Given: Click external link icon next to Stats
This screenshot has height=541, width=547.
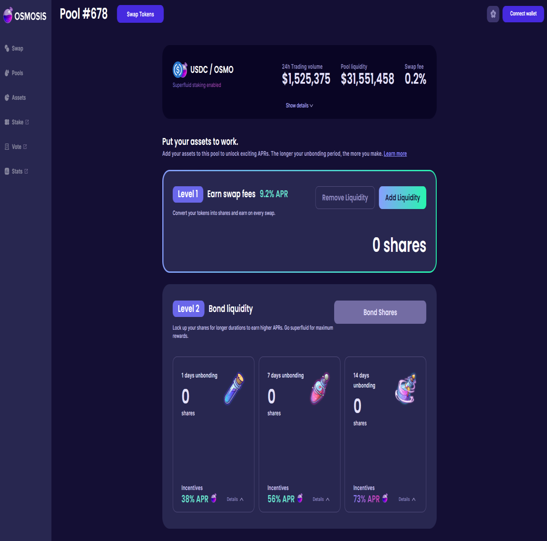Looking at the screenshot, I should tap(26, 171).
